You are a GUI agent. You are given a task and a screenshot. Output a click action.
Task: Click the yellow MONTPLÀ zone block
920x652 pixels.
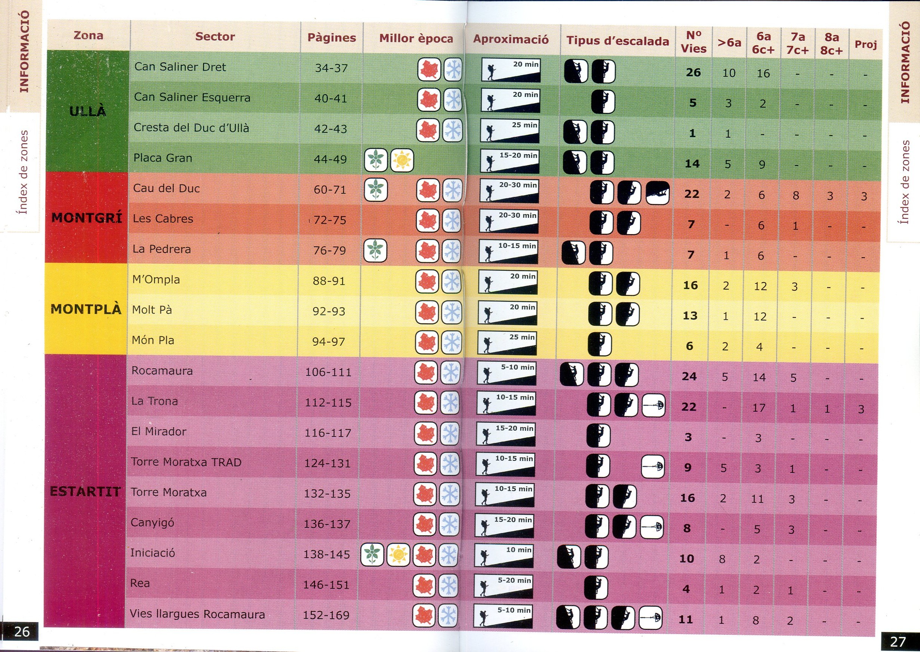click(86, 309)
